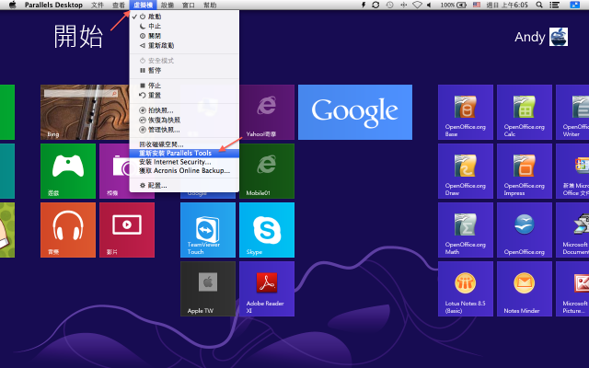589x368 pixels.
Task: Click the sync arrows status icon
Action: click(x=375, y=5)
